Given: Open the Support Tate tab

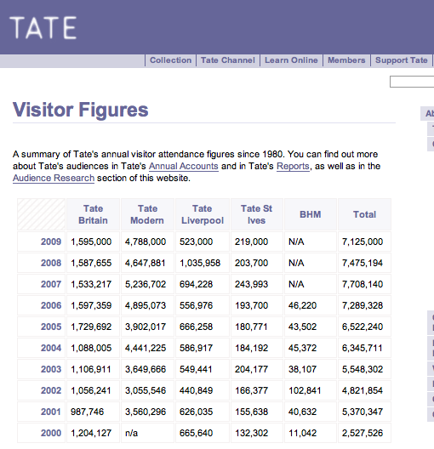Looking at the screenshot, I should pos(402,60).
